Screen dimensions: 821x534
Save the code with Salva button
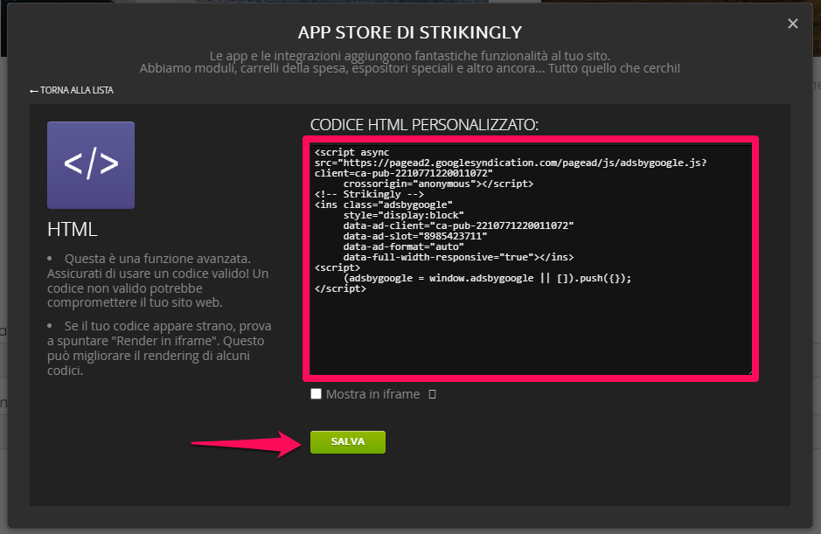point(348,442)
